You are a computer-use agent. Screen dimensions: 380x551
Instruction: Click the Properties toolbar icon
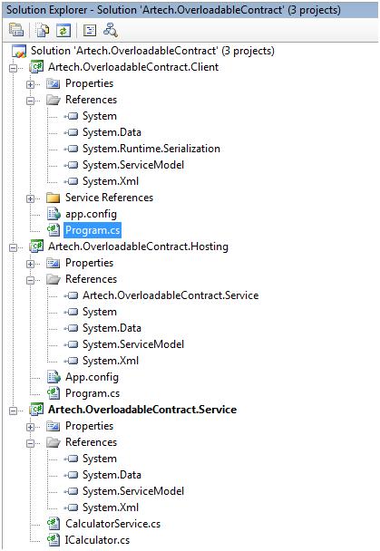click(16, 30)
